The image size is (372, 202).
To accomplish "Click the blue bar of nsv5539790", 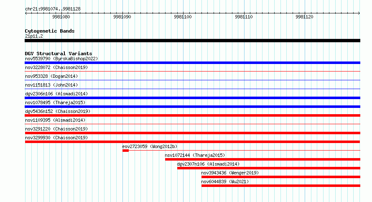I will pos(192,63).
